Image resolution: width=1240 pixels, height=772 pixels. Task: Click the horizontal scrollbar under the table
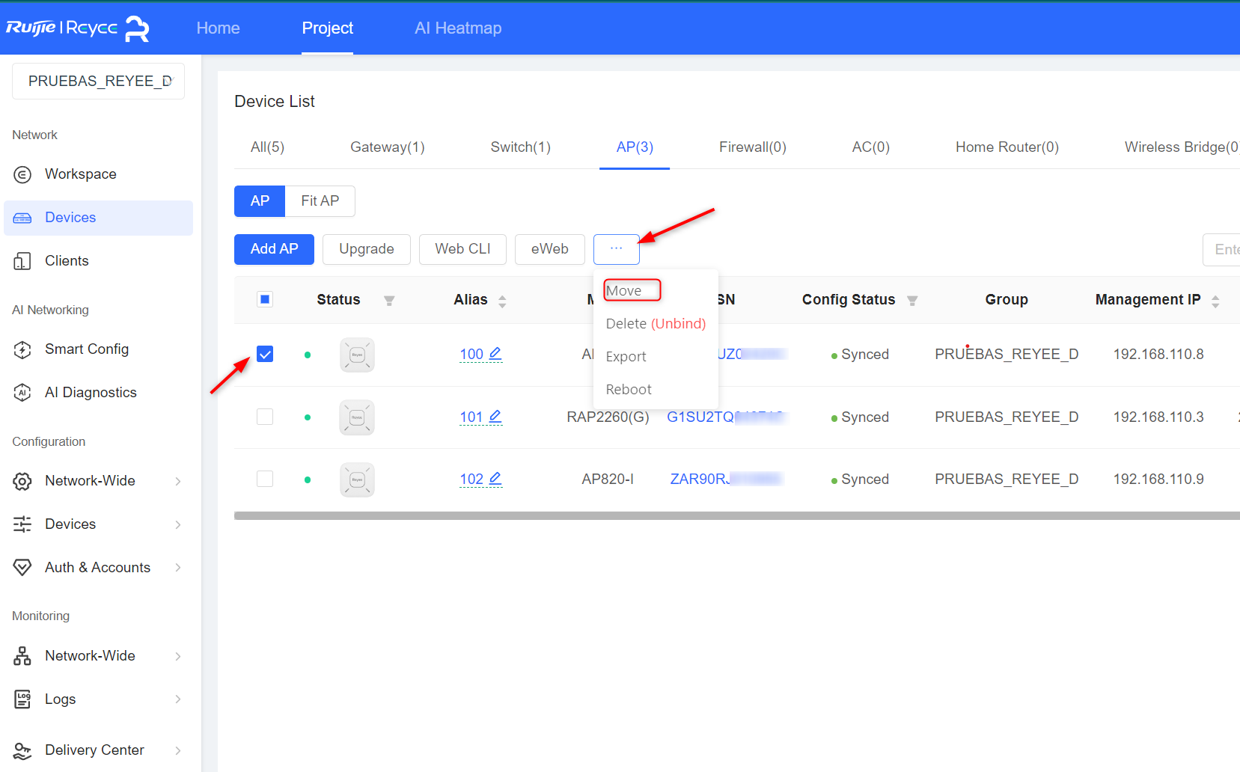pyautogui.click(x=737, y=515)
